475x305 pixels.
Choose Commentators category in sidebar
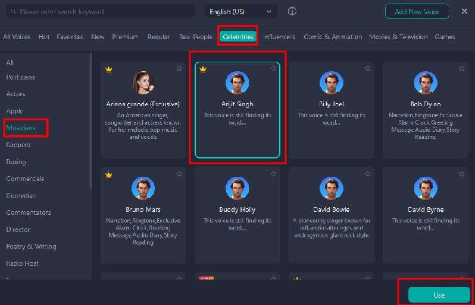click(29, 212)
